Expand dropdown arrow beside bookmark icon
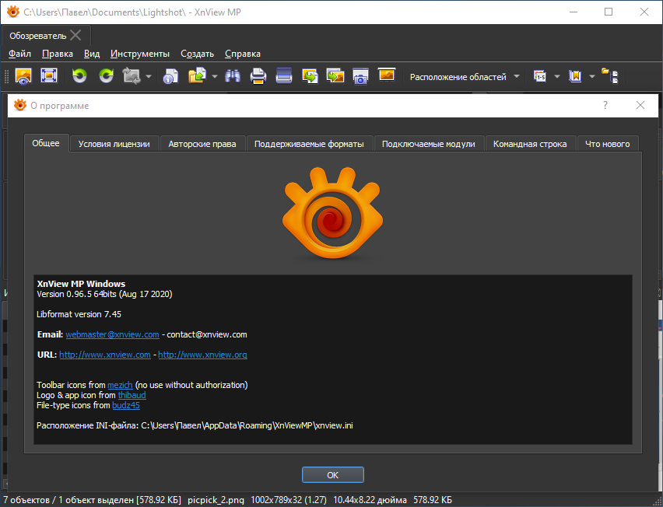663x507 pixels. tap(592, 77)
